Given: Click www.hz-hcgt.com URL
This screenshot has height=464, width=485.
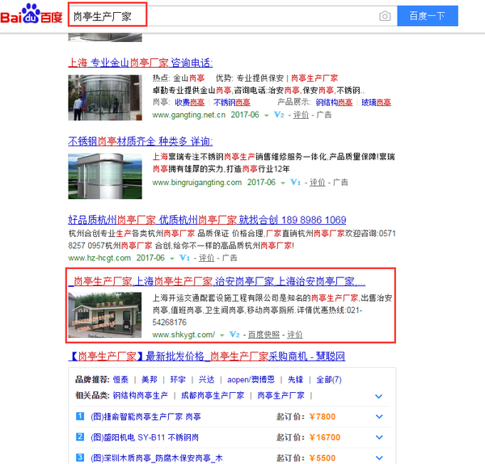Looking at the screenshot, I should pos(99,258).
